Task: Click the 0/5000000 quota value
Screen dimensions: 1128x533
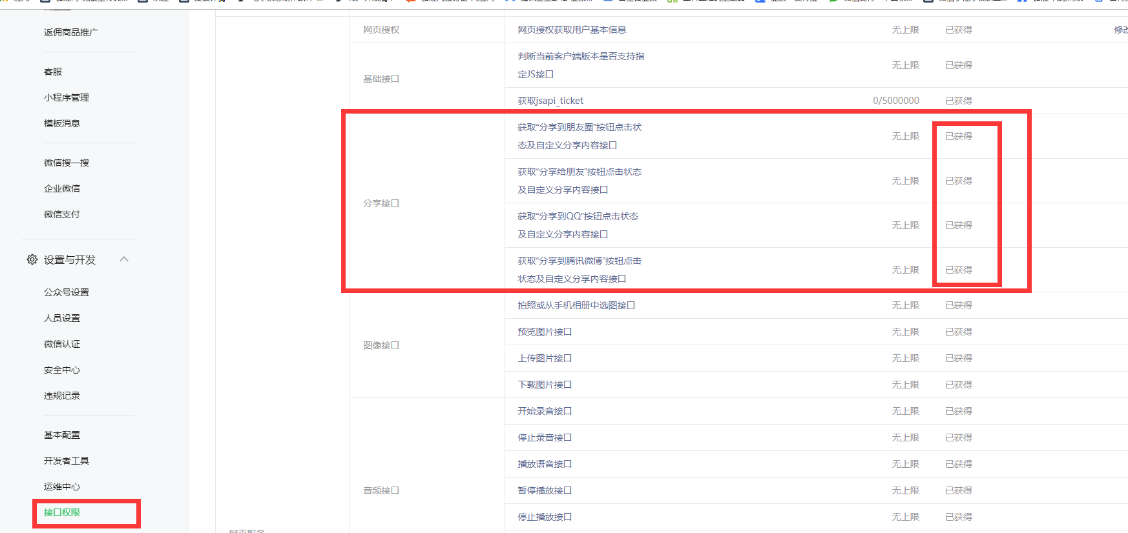Action: pos(895,101)
